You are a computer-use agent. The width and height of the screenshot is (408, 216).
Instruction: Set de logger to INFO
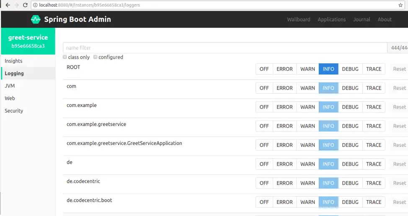328,164
